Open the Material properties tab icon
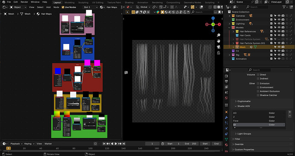The image size is (295, 156). click(226, 145)
